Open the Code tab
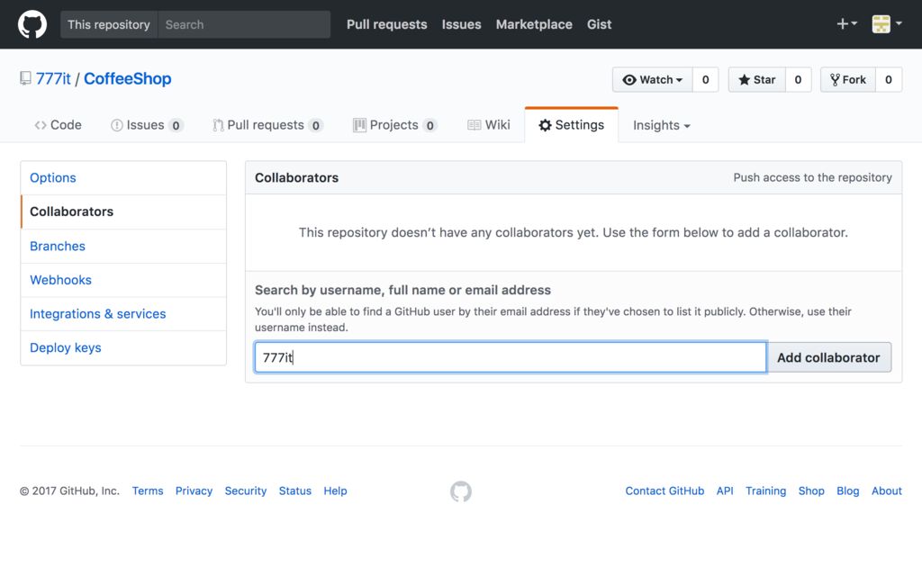This screenshot has height=576, width=922. click(58, 125)
